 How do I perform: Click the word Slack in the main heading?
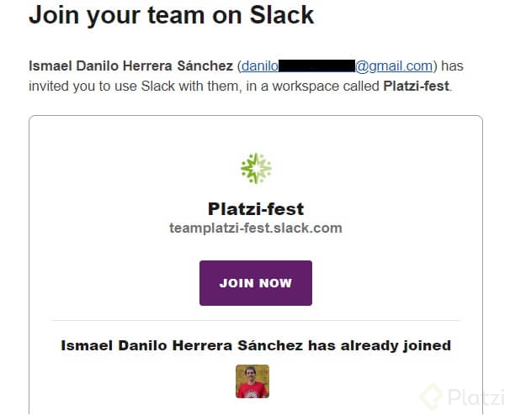pyautogui.click(x=282, y=15)
